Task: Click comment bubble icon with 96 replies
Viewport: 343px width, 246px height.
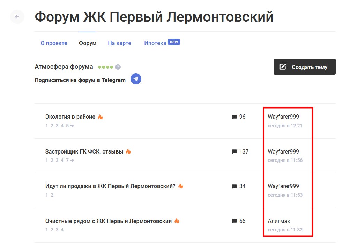Action: click(234, 117)
